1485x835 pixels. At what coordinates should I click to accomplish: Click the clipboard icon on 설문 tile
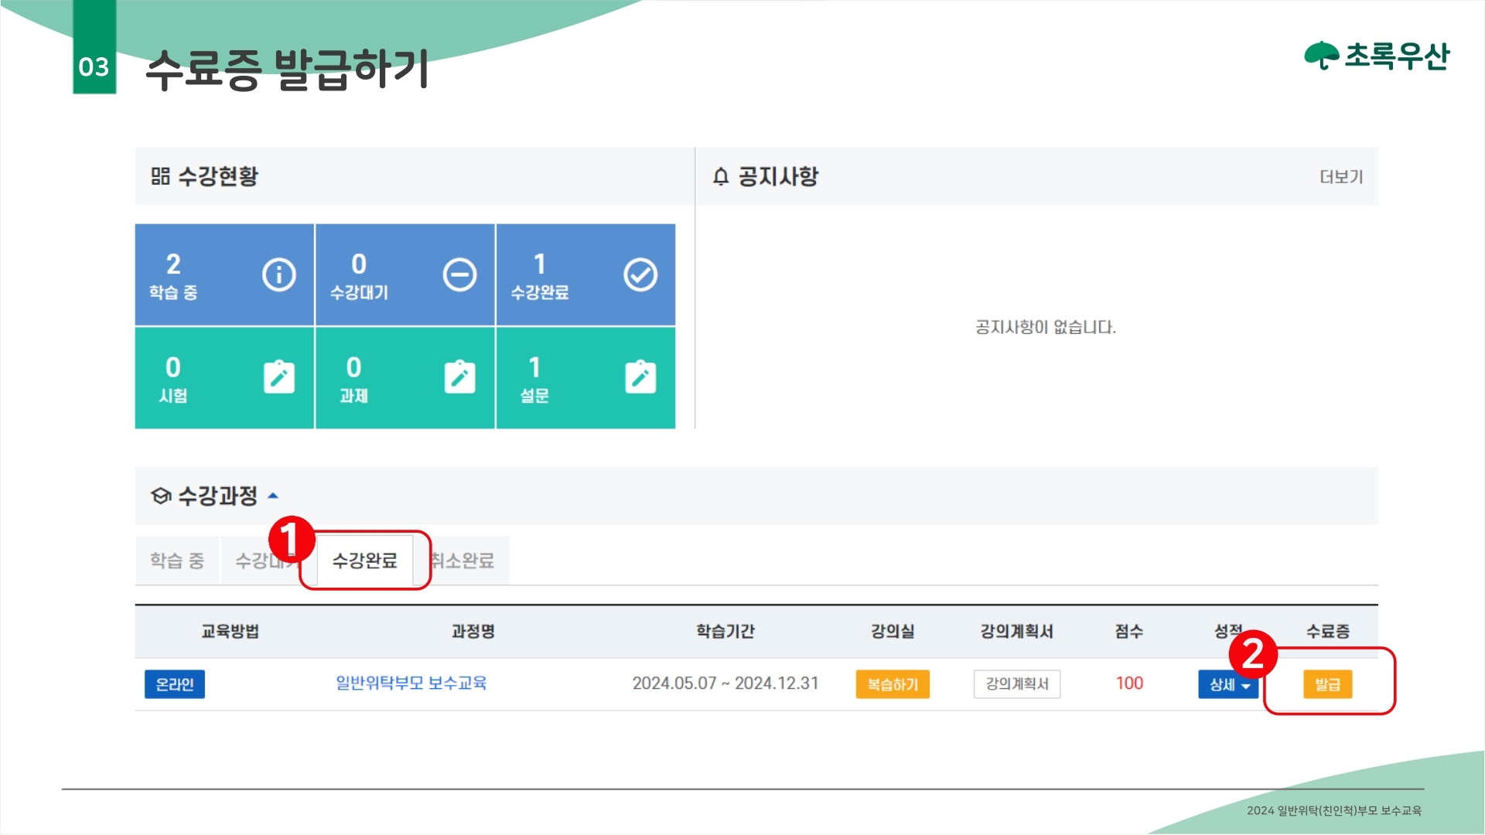coord(640,377)
